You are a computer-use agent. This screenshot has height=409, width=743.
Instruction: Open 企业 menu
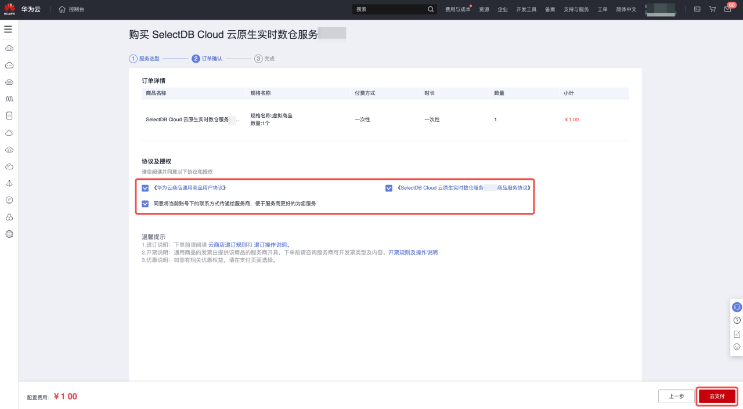[x=503, y=9]
